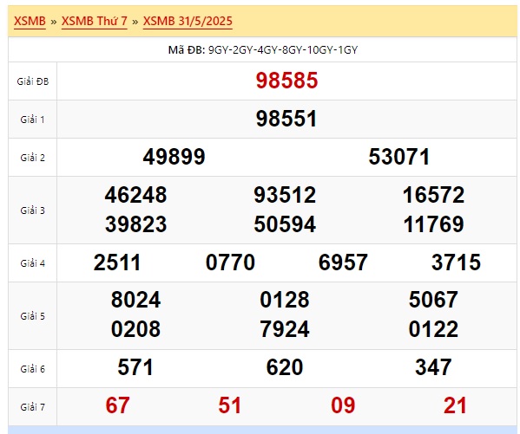Image resolution: width=520 pixels, height=434 pixels.
Task: Click Giải 3 number 11769
Action: (x=433, y=224)
